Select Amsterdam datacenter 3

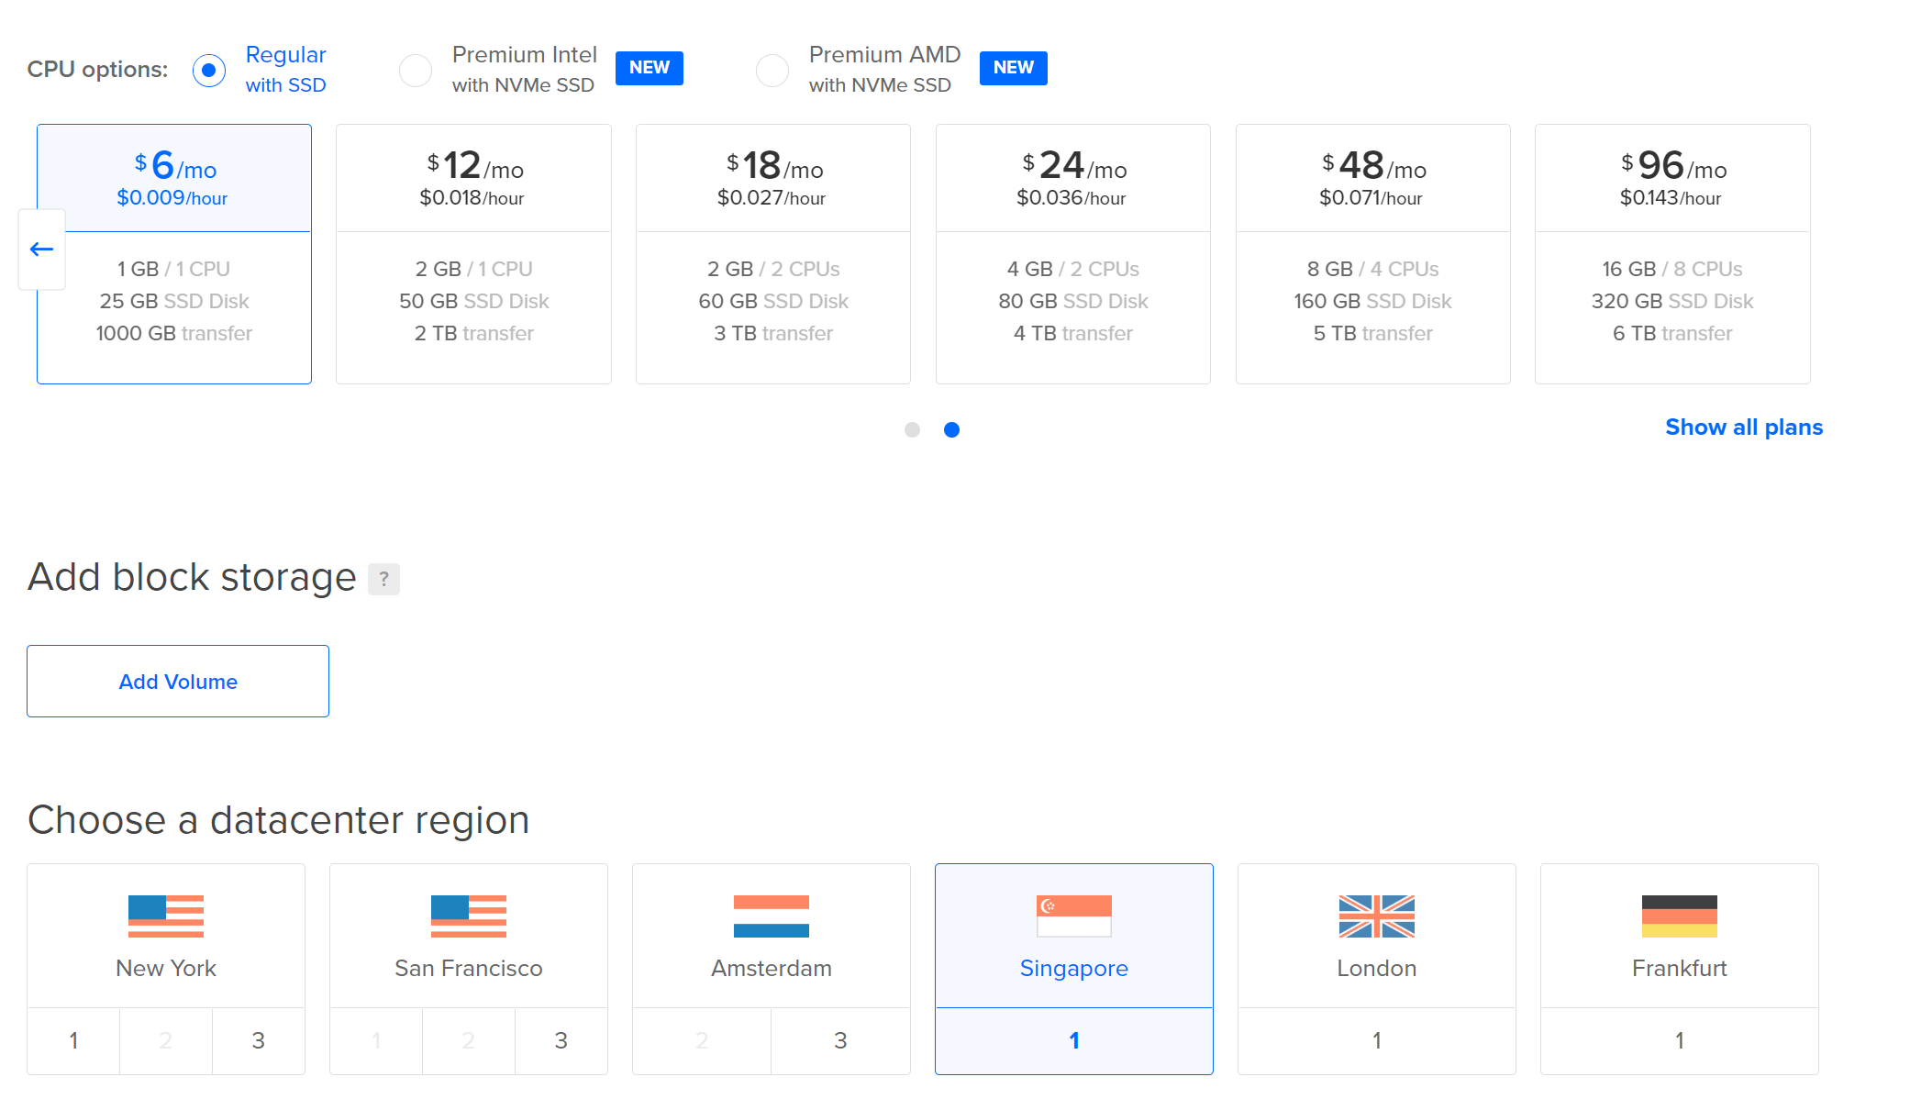point(840,1040)
